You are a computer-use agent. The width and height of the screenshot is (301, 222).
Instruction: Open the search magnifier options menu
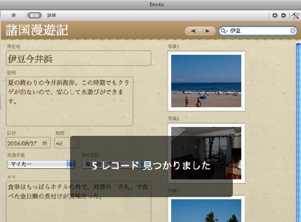(224, 31)
